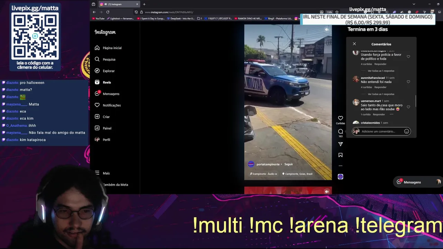Open portalcampinorte profile on reel
This screenshot has width=443, height=249.
(268, 164)
